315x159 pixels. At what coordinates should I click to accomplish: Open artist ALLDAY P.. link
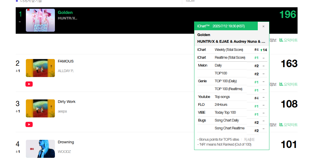coord(66,71)
